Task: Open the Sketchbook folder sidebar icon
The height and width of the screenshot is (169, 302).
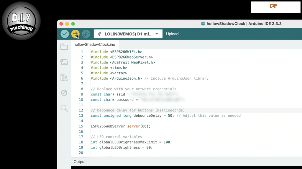Action: click(64, 47)
